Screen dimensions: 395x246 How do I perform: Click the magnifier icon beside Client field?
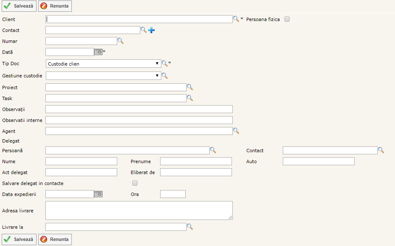[236, 19]
